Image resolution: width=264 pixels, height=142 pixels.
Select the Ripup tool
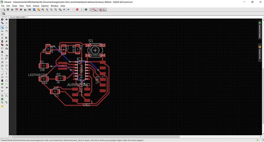(x=6, y=69)
